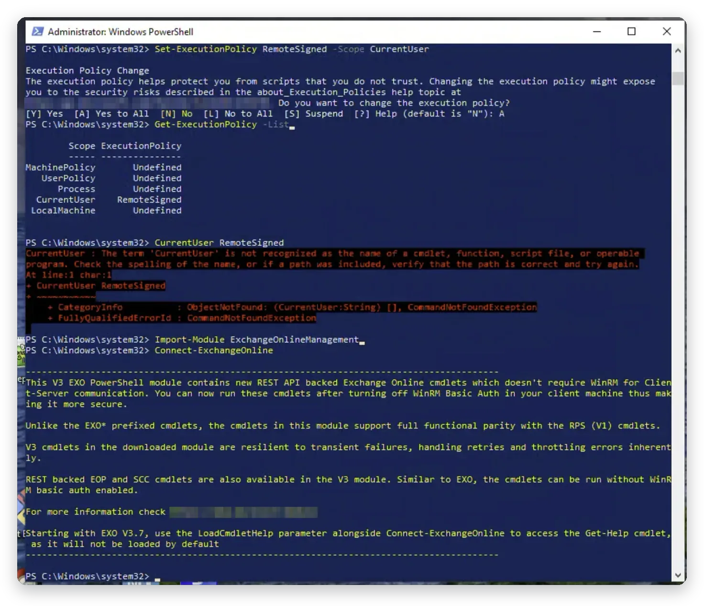Viewport: 704px width, 606px height.
Task: Click the scrollbar up arrow
Action: point(678,50)
